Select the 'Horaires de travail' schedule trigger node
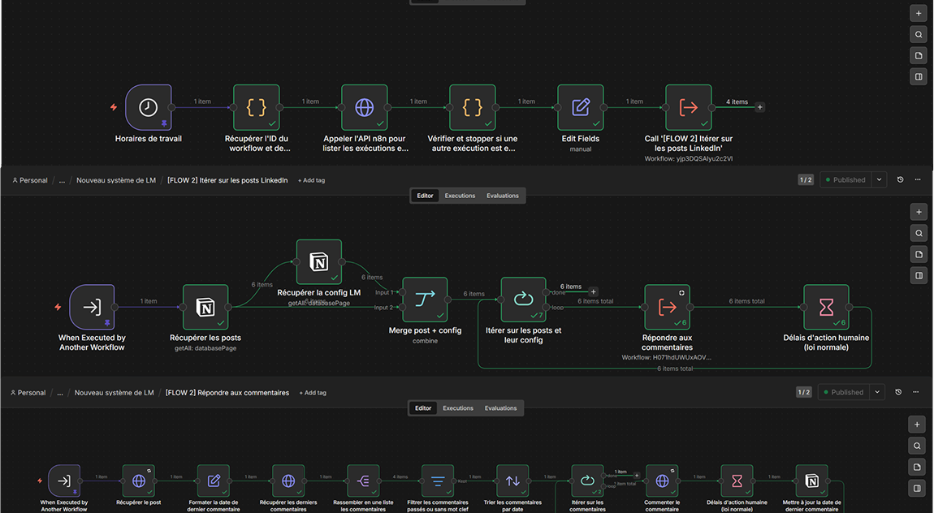This screenshot has height=513, width=934. coord(149,107)
